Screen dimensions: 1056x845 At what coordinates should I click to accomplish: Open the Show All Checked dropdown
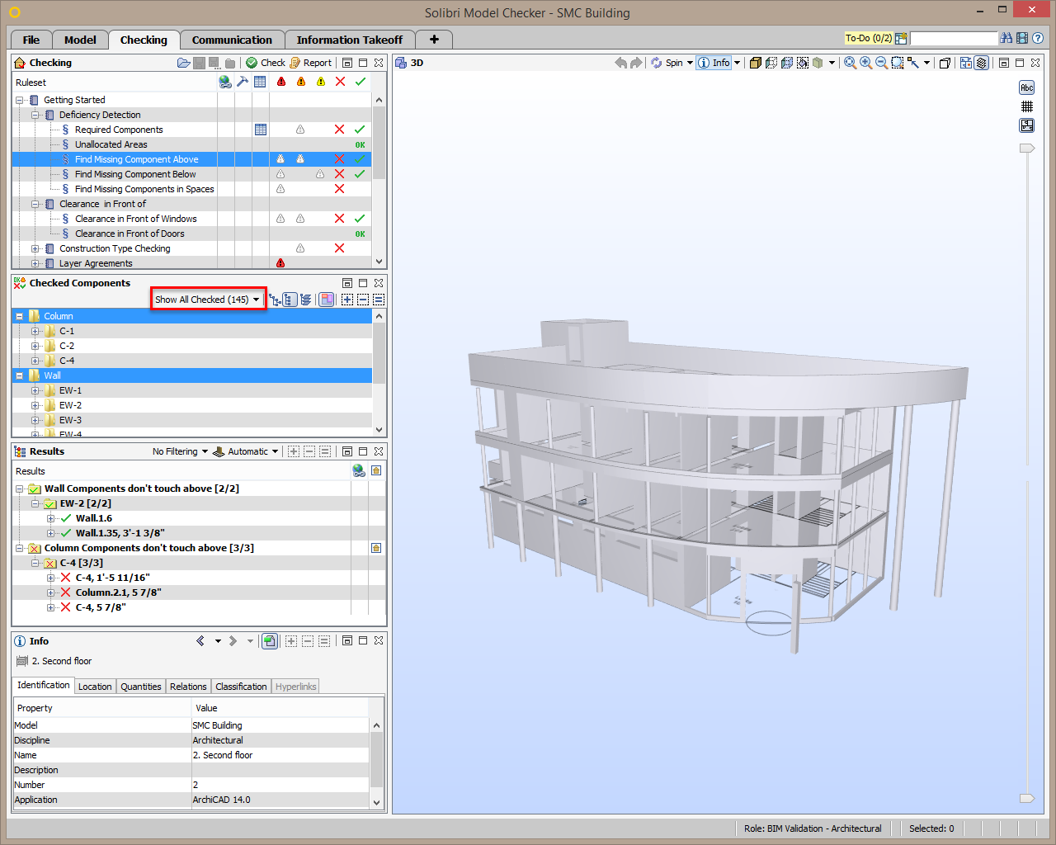tap(207, 299)
